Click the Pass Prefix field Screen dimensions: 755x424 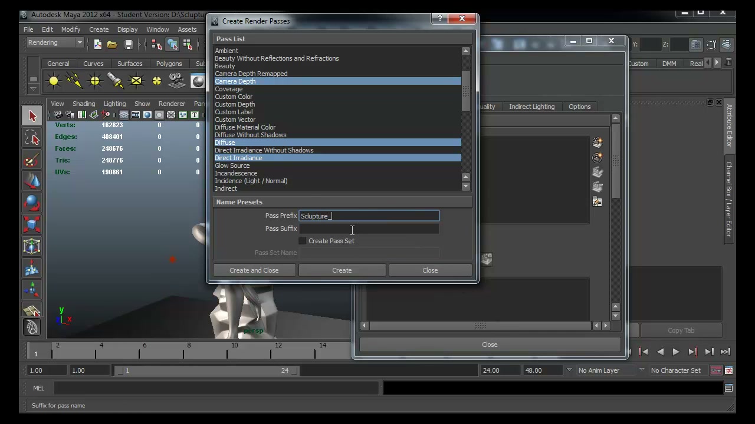click(369, 216)
